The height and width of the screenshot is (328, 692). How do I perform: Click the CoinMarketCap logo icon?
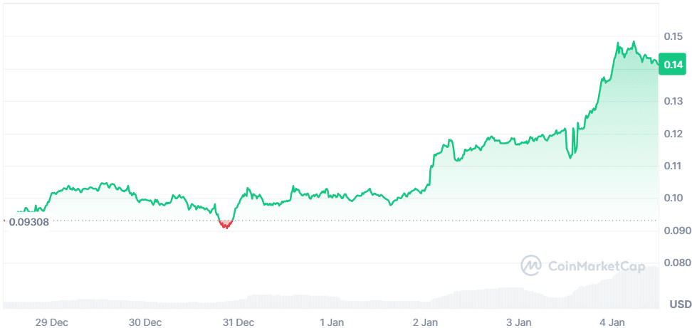pos(531,265)
